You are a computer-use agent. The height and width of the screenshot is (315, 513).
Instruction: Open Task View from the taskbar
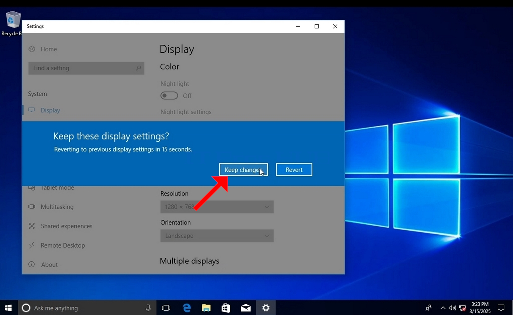point(166,308)
